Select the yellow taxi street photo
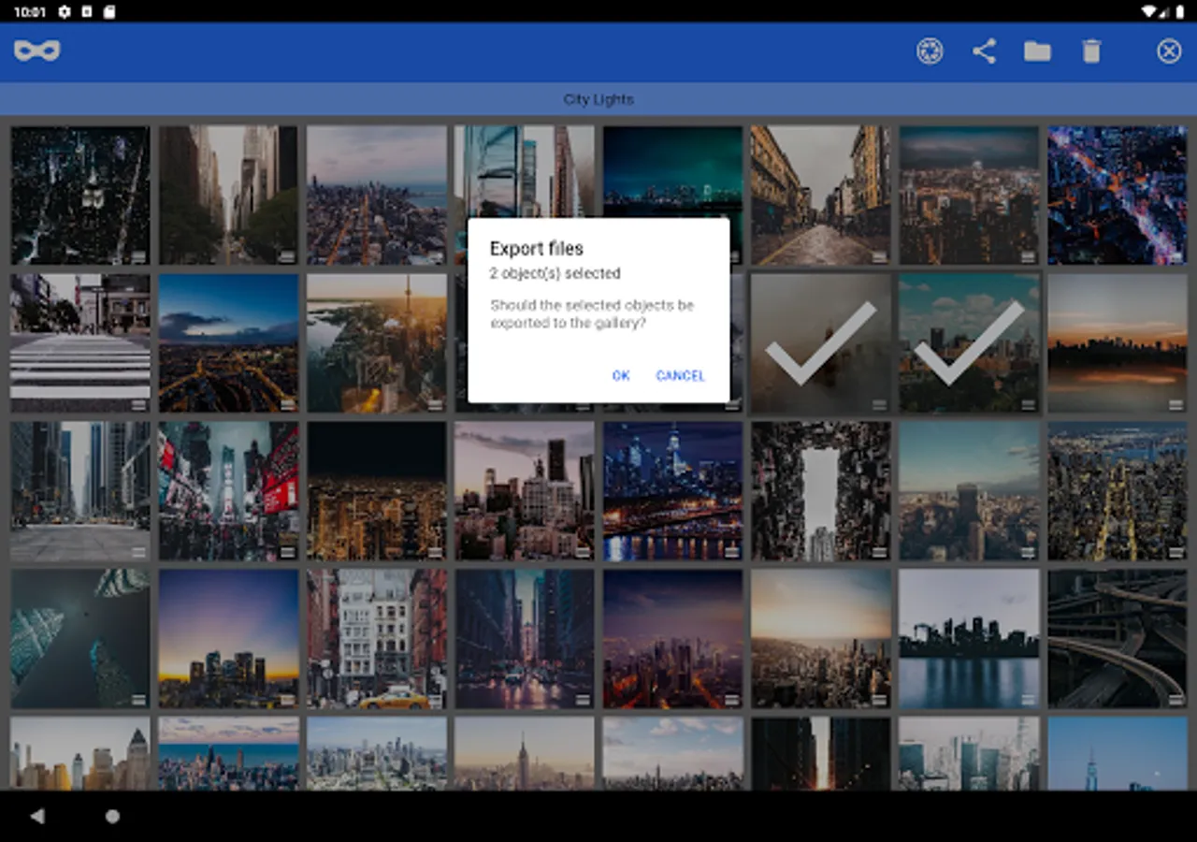Screen dimensions: 1197x842 [377, 638]
